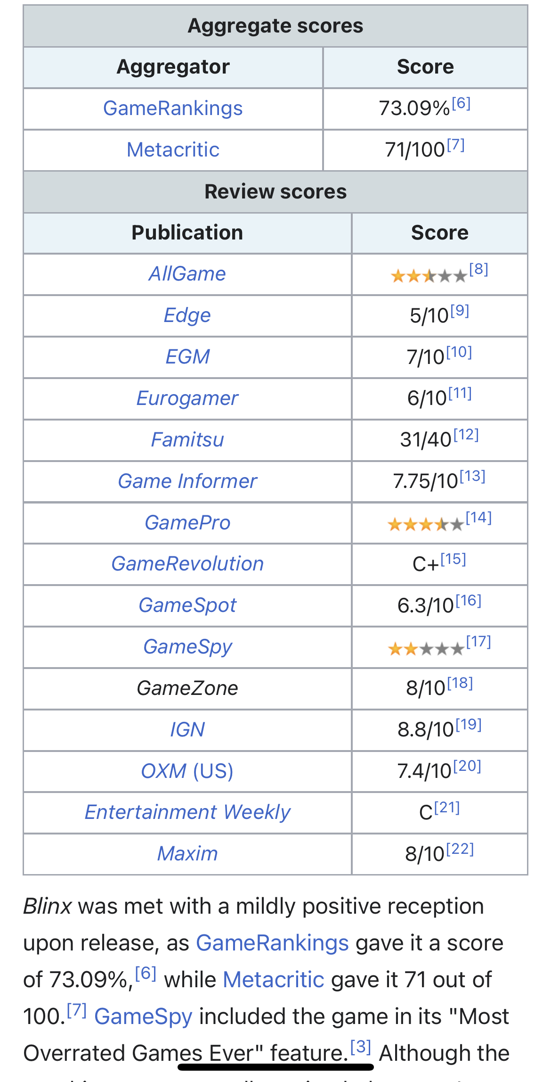
Task: Open citation [14] beside the GamePro stars
Action: (x=479, y=518)
